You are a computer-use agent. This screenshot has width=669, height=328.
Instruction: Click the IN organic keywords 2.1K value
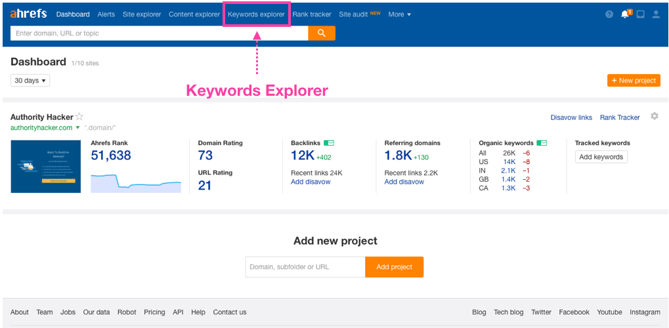click(x=509, y=171)
